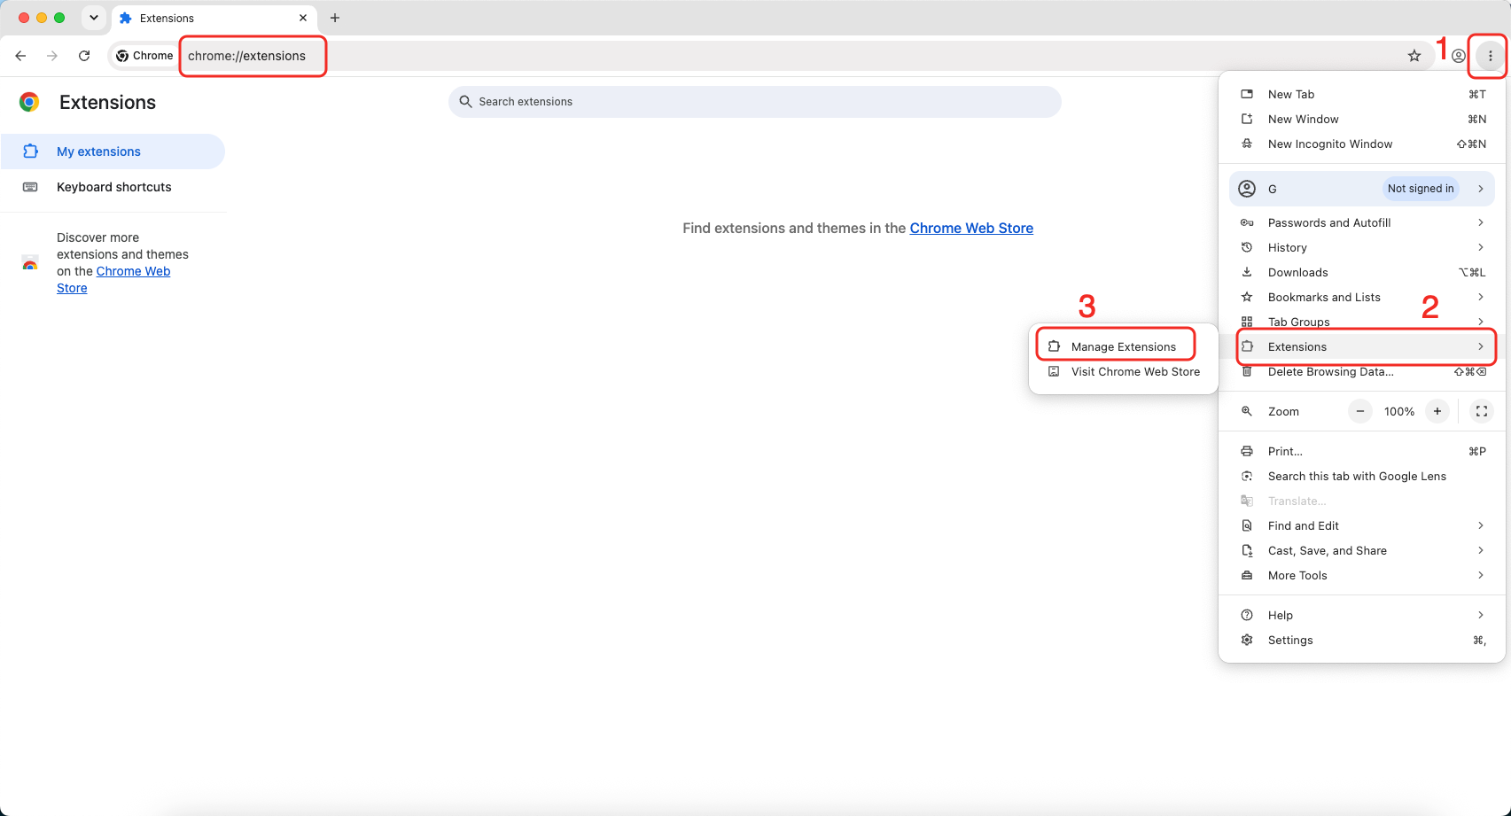Screen dimensions: 1511x816
Task: Choose New Tab from the menu
Action: coord(1362,94)
